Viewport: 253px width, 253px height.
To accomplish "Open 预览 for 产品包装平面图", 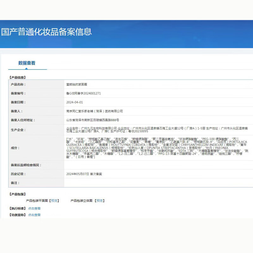I will [54, 201].
